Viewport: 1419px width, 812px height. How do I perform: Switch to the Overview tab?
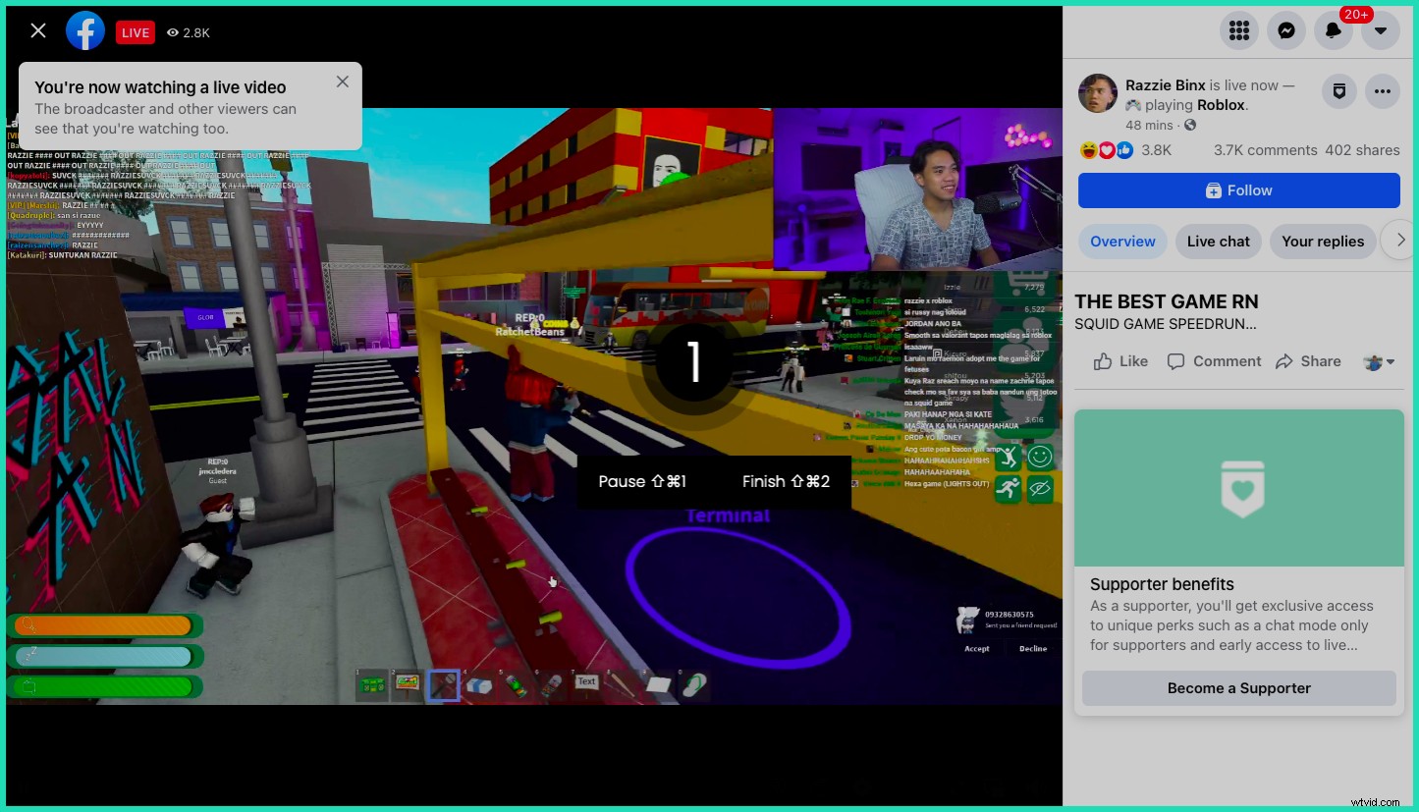1122,242
